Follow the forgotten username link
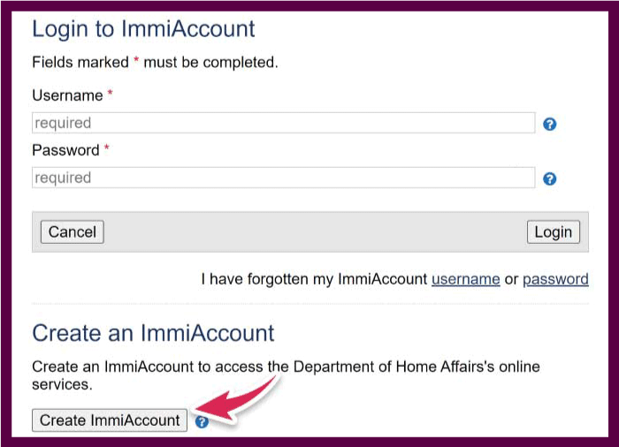This screenshot has width=619, height=447. click(466, 279)
